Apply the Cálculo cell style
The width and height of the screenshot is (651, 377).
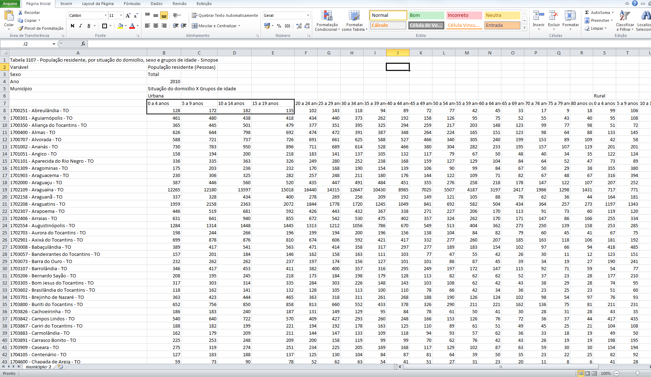(388, 25)
